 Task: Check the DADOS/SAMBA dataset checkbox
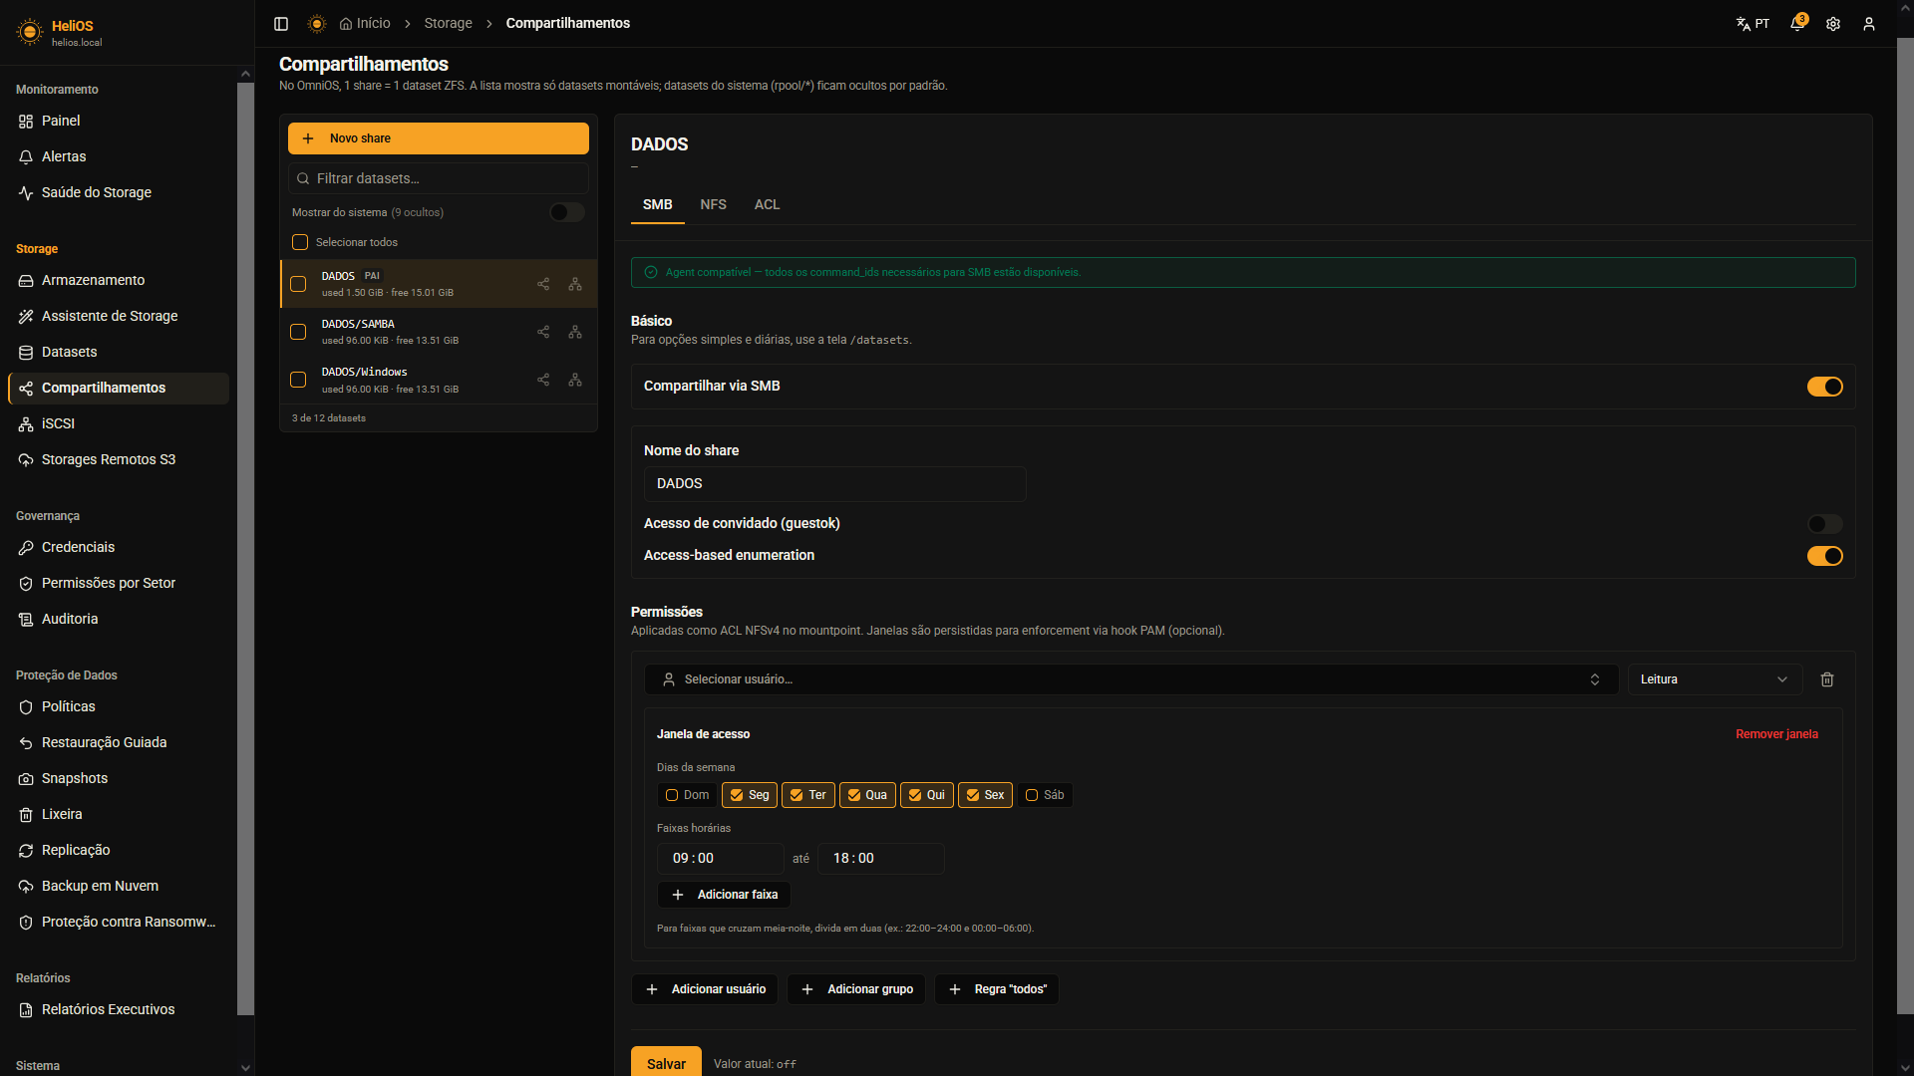(x=298, y=332)
